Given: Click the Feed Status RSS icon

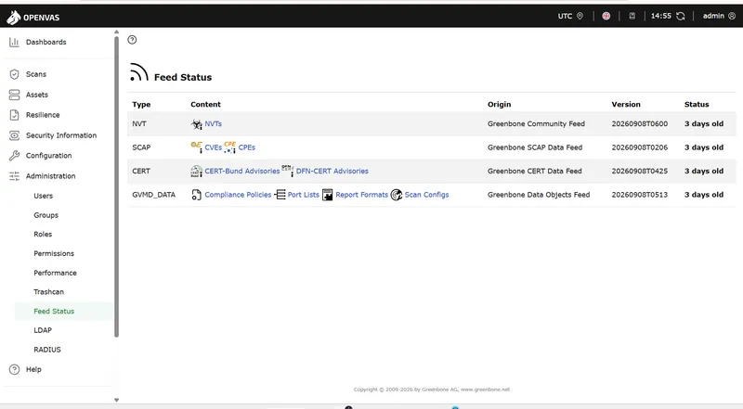Looking at the screenshot, I should tap(138, 72).
